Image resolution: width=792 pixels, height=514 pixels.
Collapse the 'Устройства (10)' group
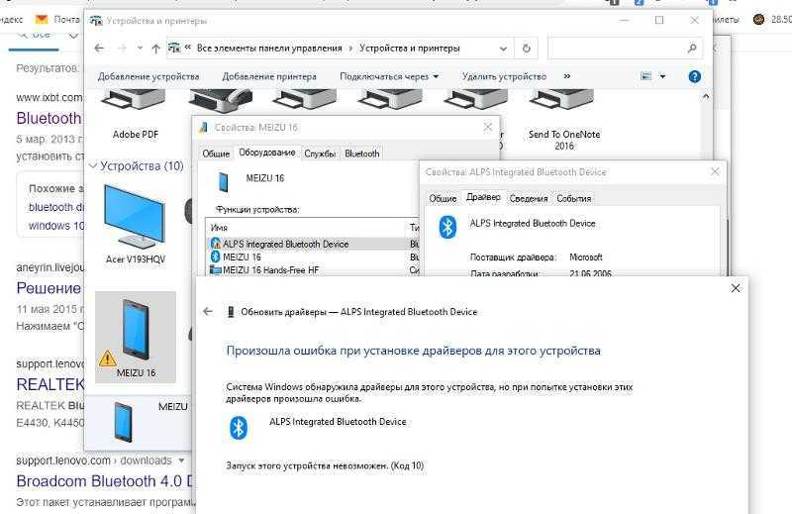click(x=93, y=165)
